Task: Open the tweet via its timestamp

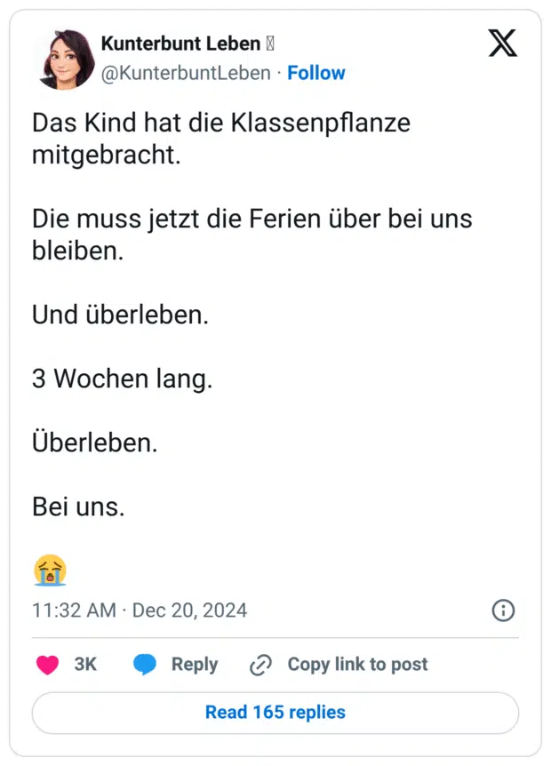Action: click(x=138, y=610)
